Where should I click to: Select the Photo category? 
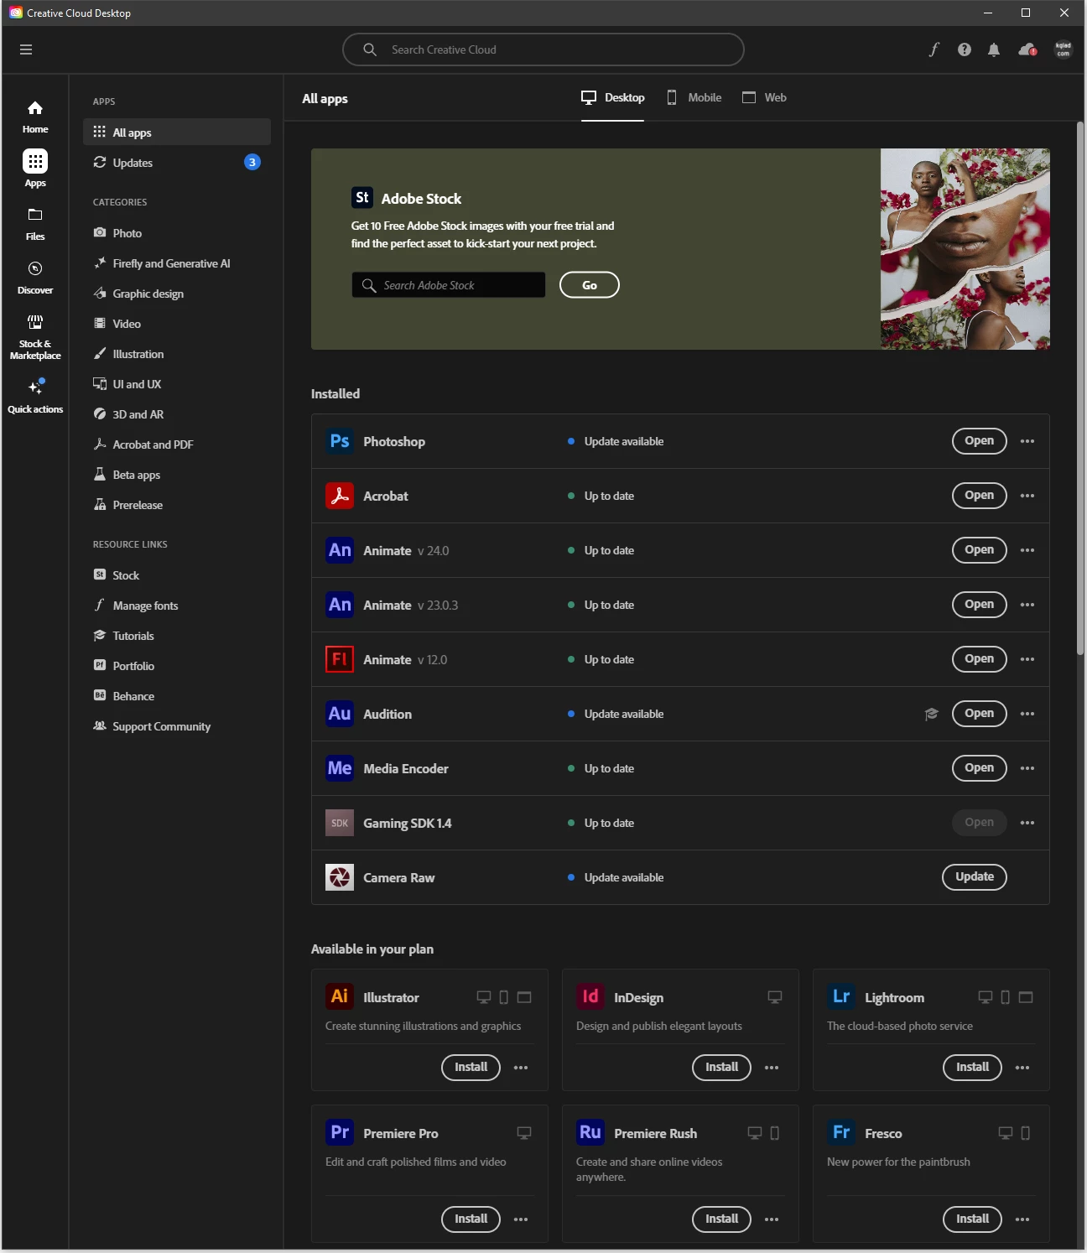[x=177, y=232]
